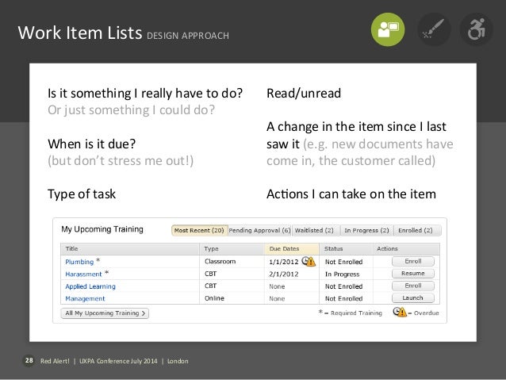506x380 pixels.
Task: Open the Plumbing training link
Action: 78,261
